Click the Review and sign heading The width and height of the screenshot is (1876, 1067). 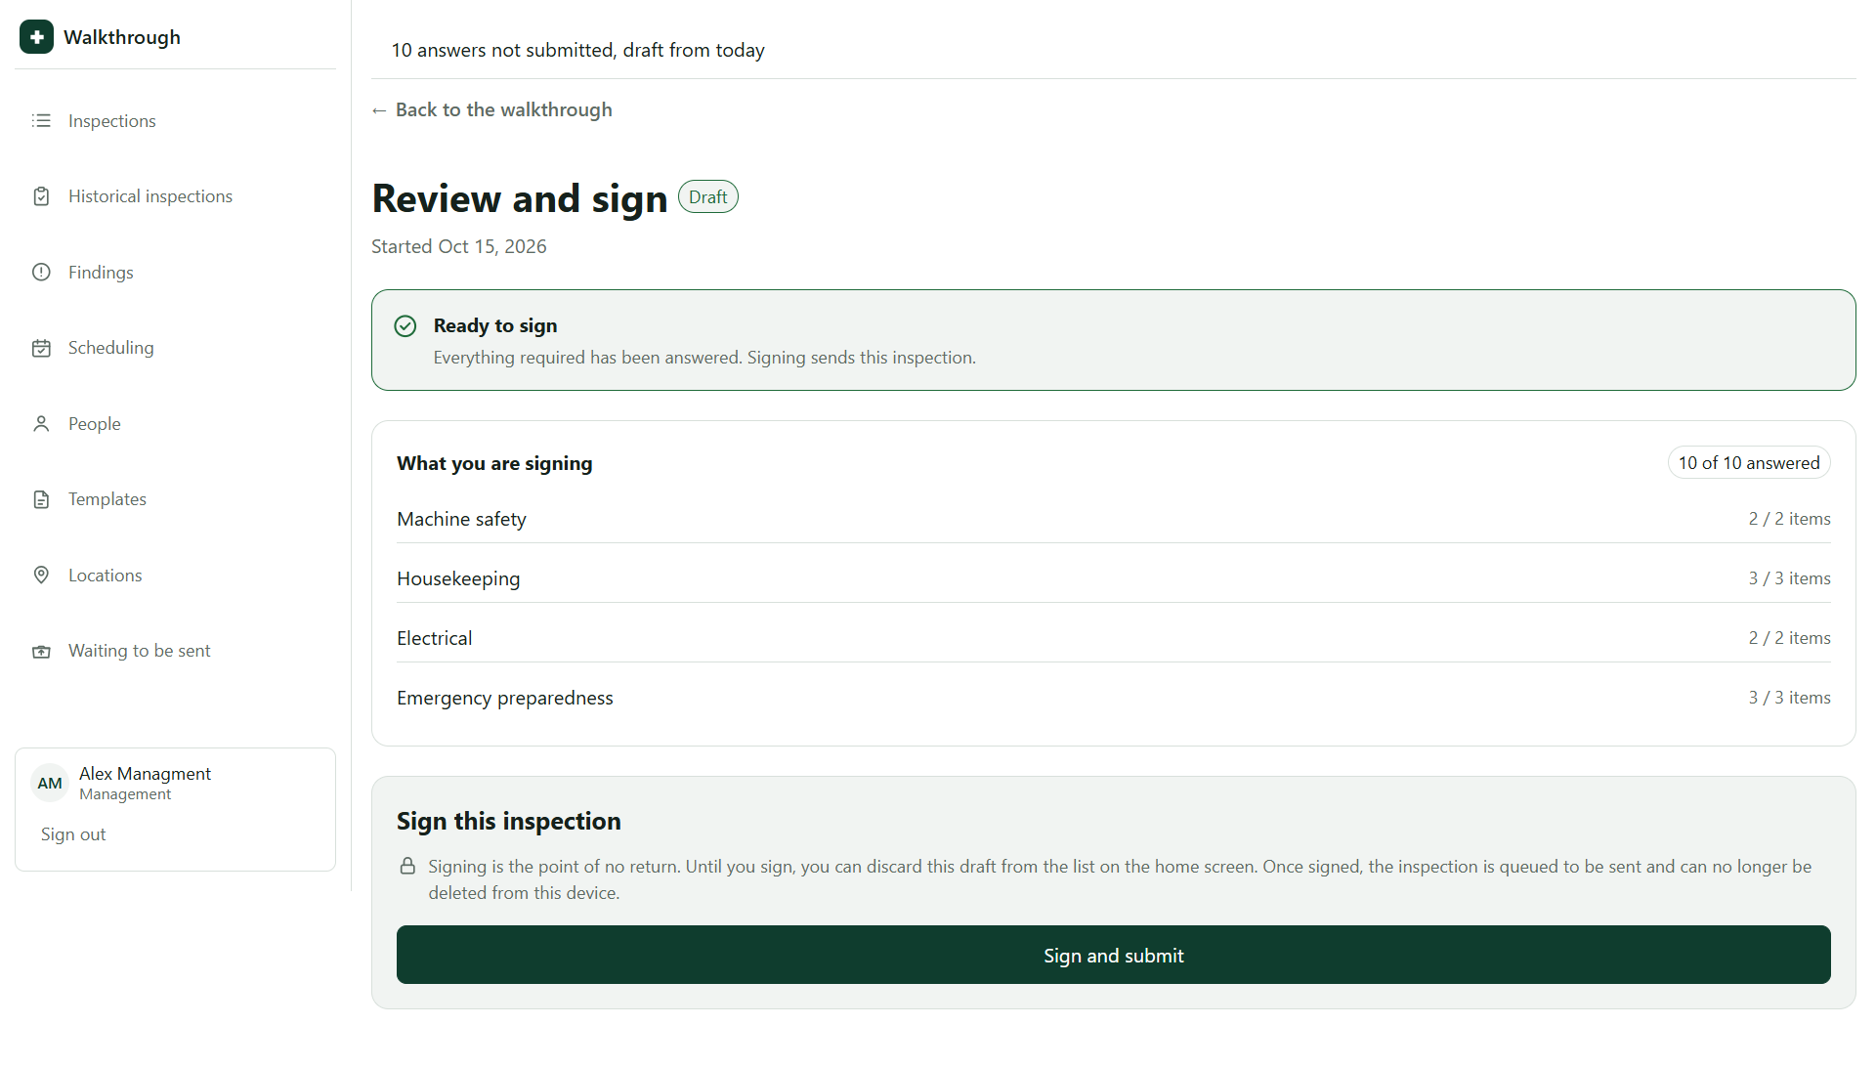click(520, 198)
